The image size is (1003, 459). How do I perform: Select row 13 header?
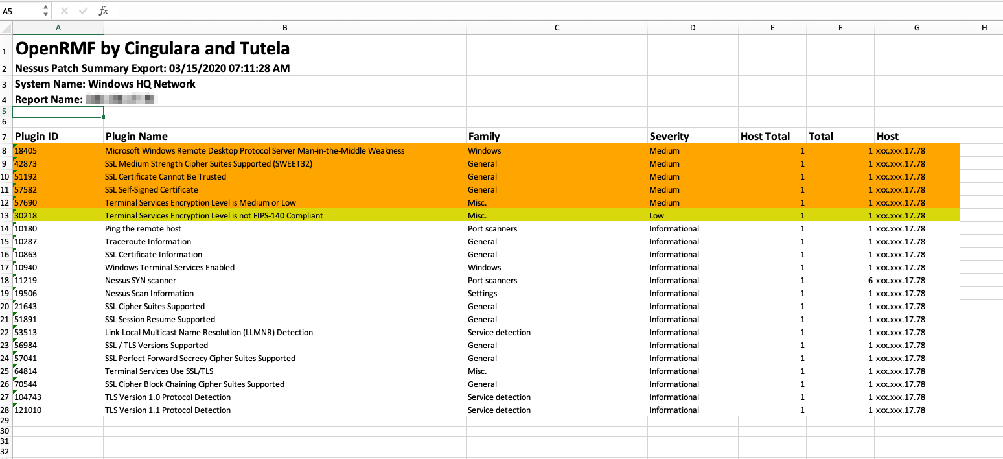[x=6, y=216]
